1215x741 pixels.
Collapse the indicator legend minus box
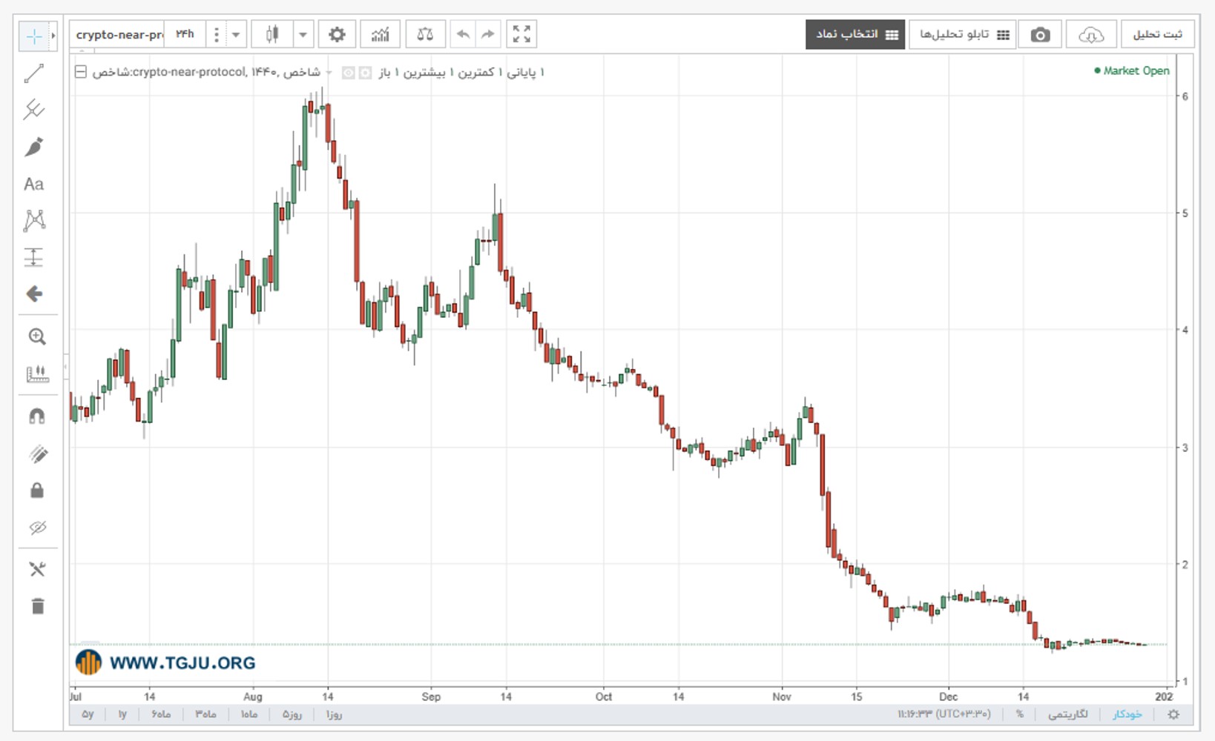(x=81, y=72)
